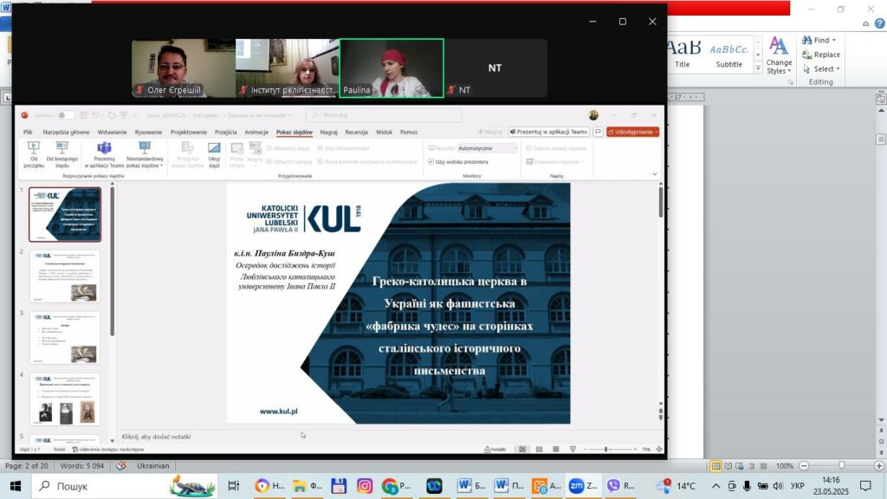Image resolution: width=887 pixels, height=499 pixels.
Task: Select slide 3 thumbnail in slide panel
Action: (x=65, y=338)
